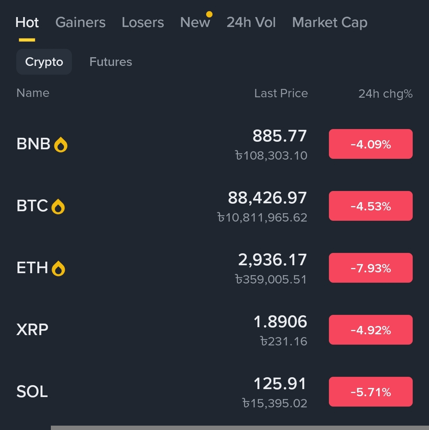This screenshot has height=430, width=429.
Task: Toggle the Crypto filter chip
Action: point(44,62)
